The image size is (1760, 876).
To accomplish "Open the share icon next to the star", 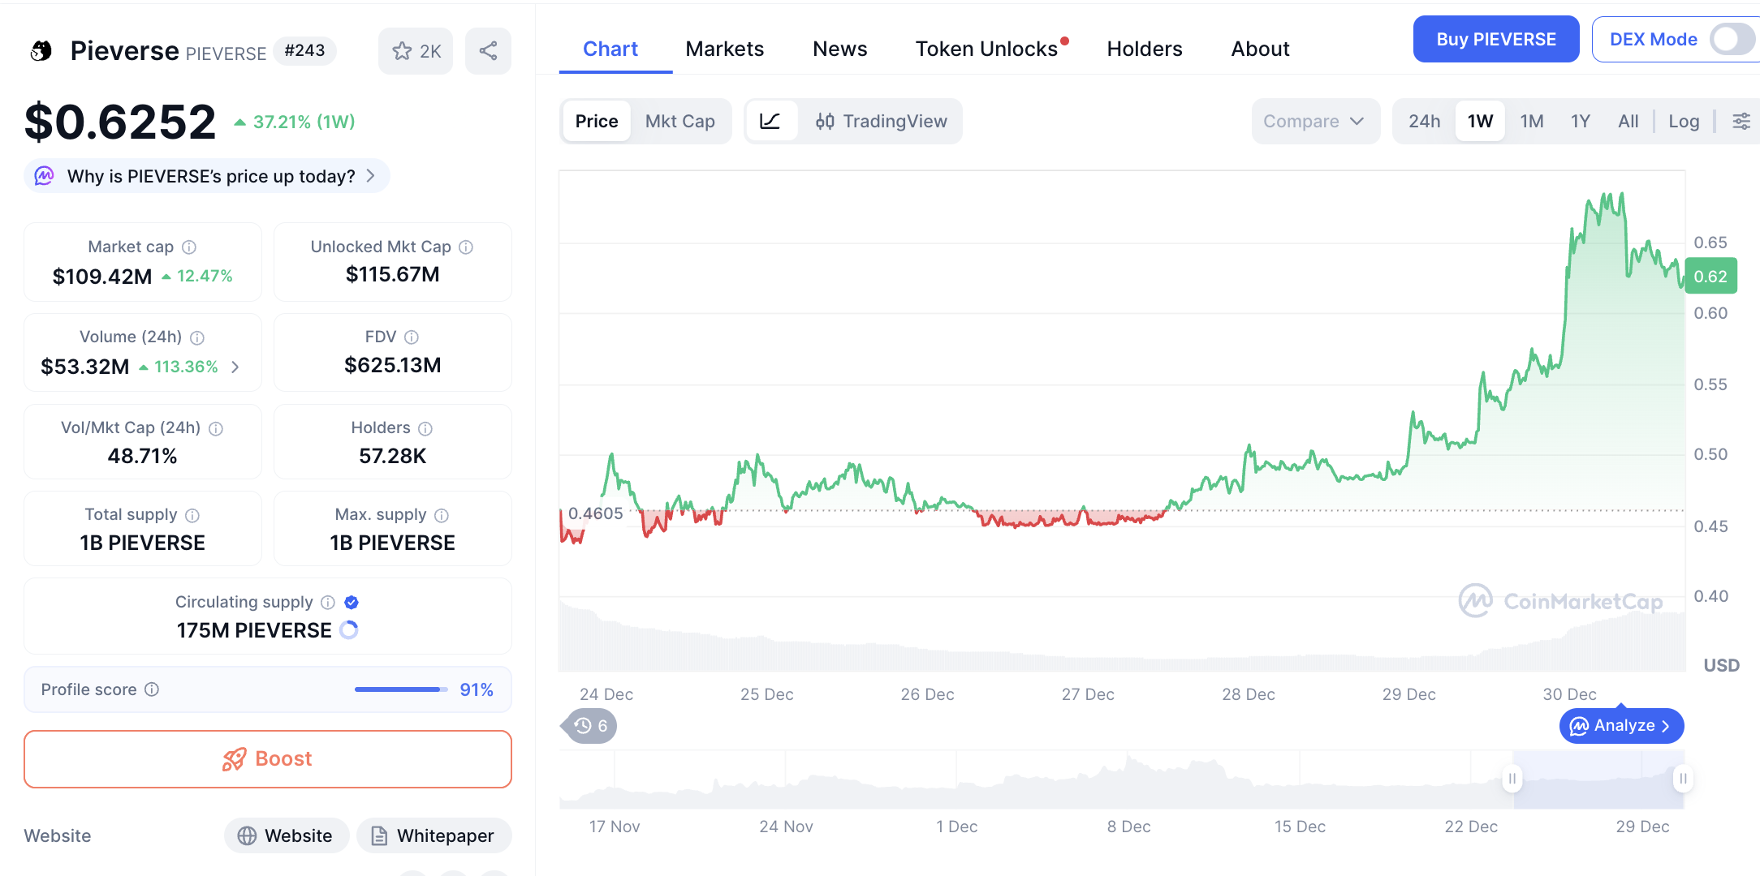I will coord(487,50).
